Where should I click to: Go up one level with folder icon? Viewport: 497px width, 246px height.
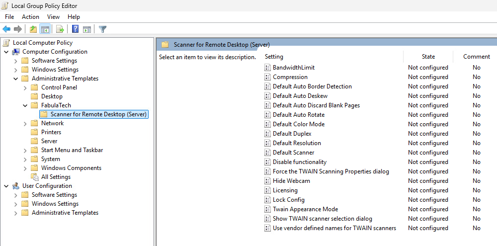pos(33,29)
